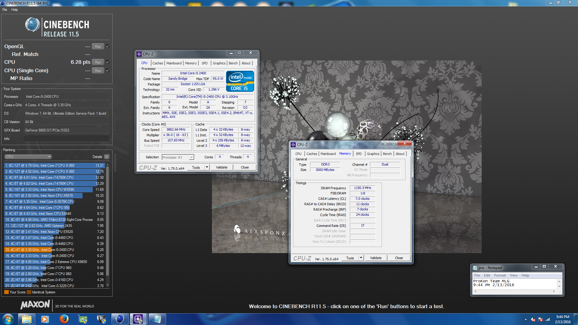Click the Cinebench globe logo

33,25
